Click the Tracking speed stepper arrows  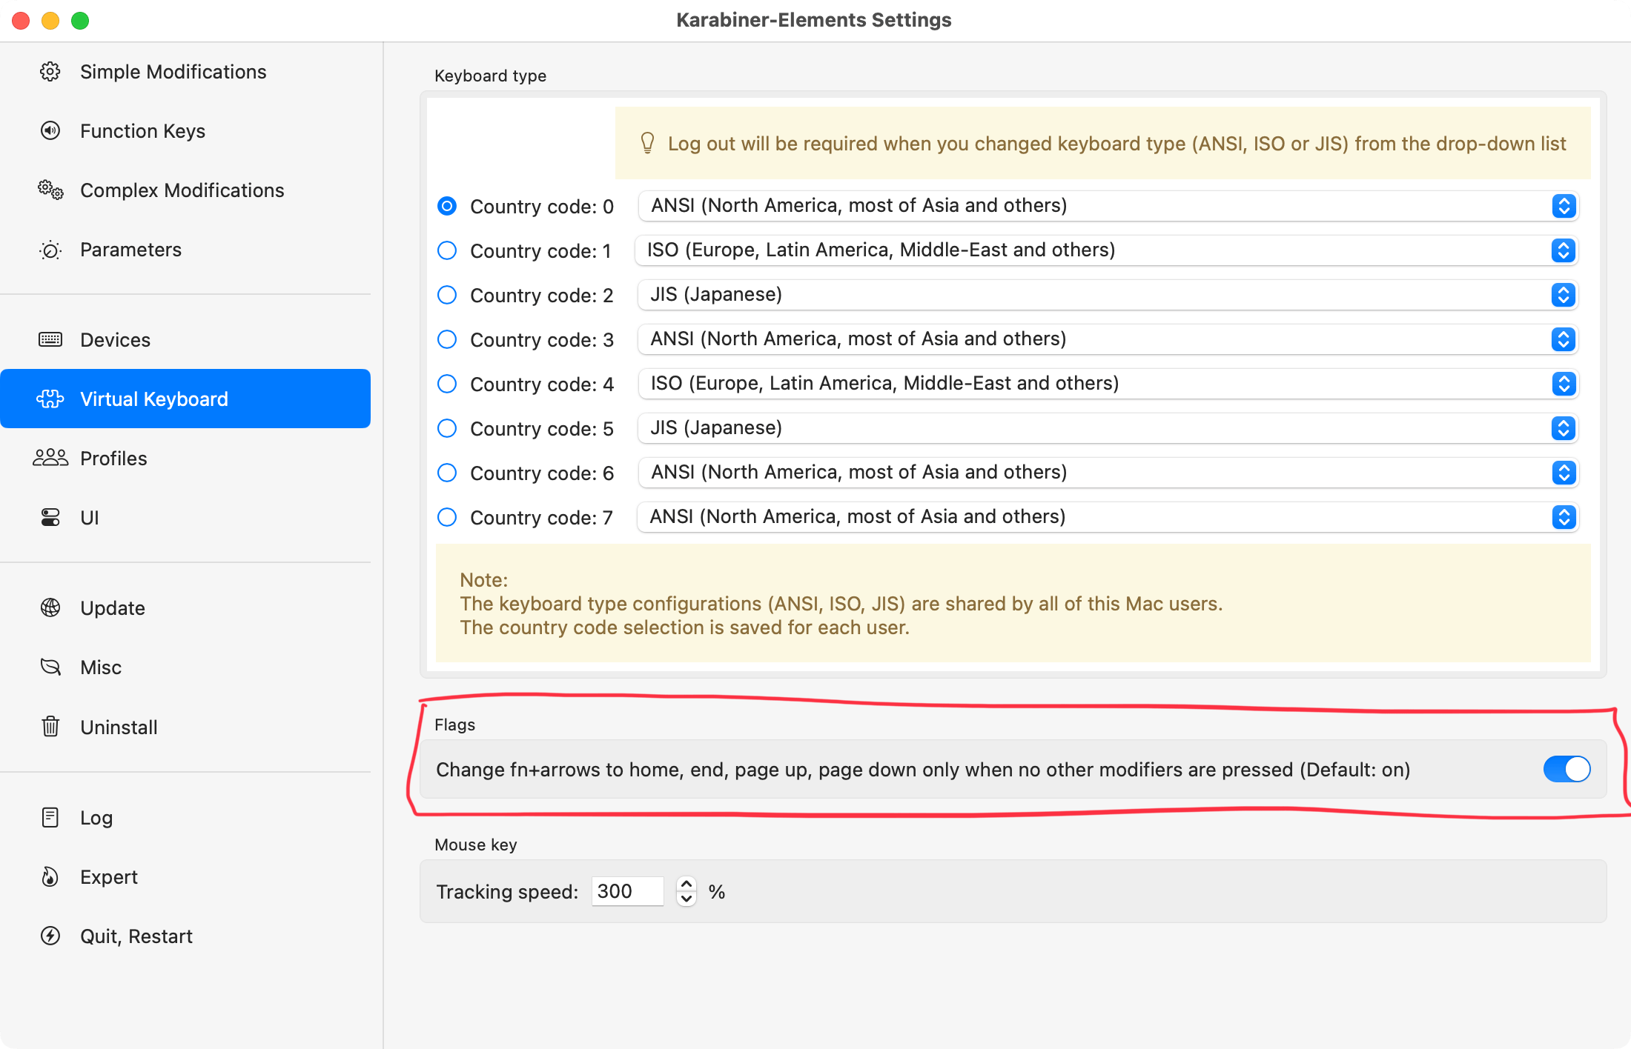coord(687,891)
